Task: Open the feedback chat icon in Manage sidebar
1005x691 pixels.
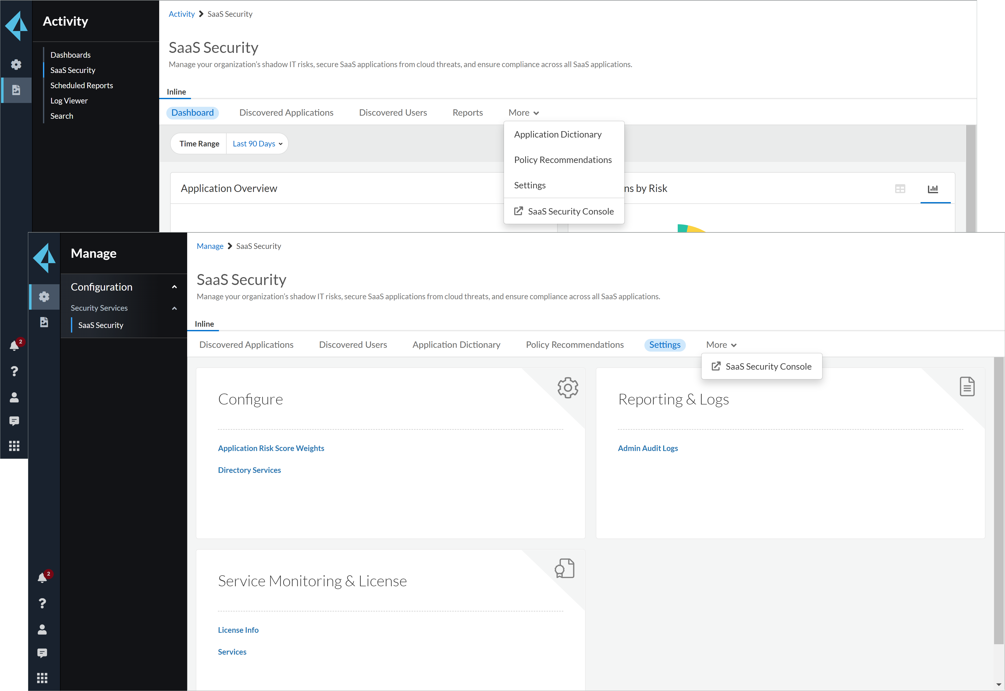Action: [x=42, y=653]
